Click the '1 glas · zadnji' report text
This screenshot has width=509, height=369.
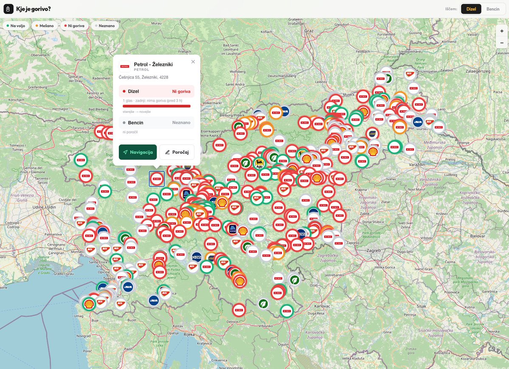[x=152, y=101]
